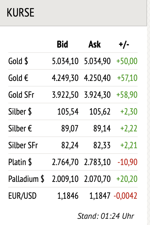This screenshot has width=150, height=225.
Task: Click the Platin $ change value -10,90
Action: pos(128,162)
